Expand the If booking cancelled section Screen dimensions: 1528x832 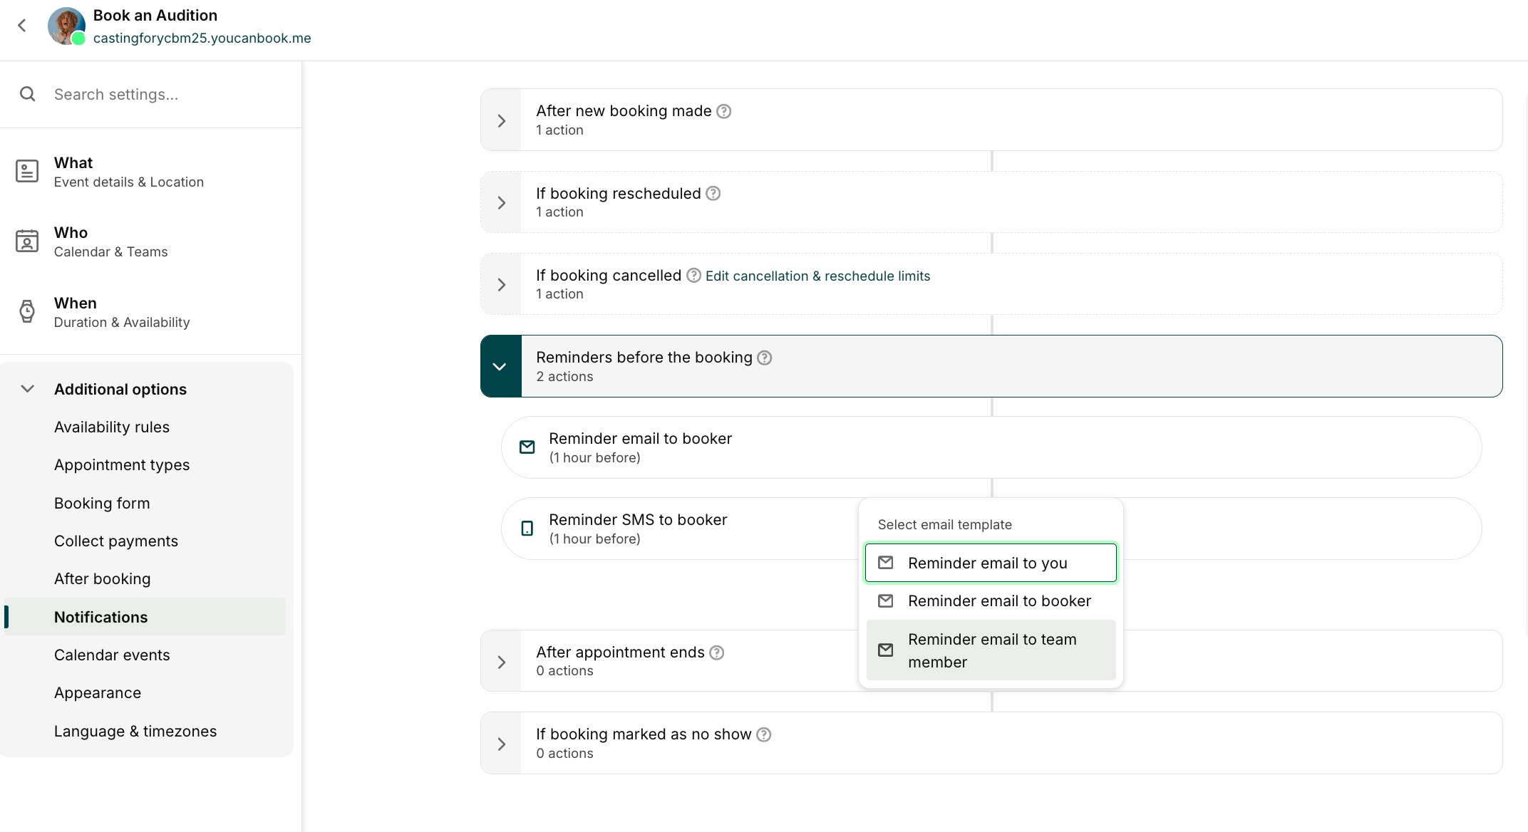pos(501,284)
